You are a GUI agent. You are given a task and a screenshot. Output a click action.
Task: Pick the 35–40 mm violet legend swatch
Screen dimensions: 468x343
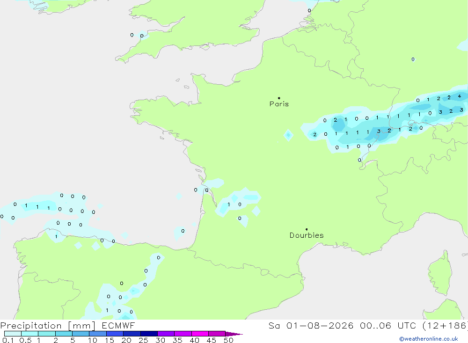pos(183,334)
